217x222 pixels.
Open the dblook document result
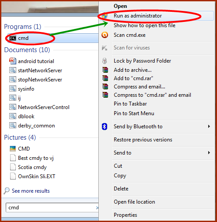[x=26, y=116]
